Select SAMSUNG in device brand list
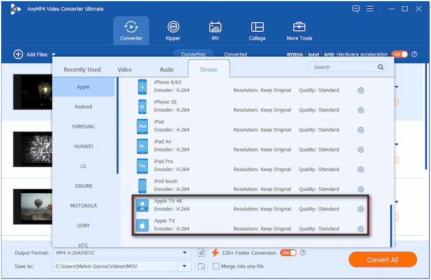 [x=83, y=126]
